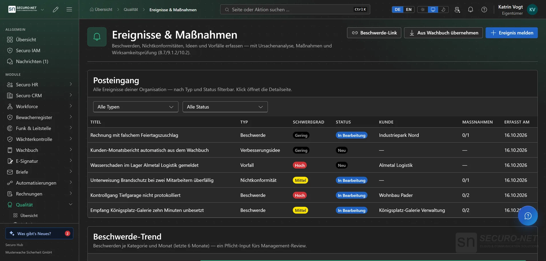This screenshot has width=546, height=261.
Task: Click the user management icon beside the bell
Action: (457, 9)
